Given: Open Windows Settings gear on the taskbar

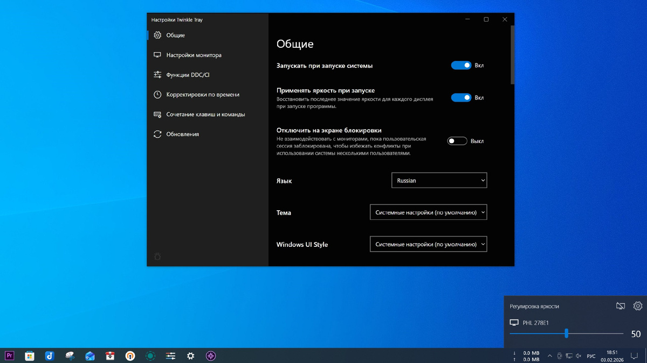Looking at the screenshot, I should pyautogui.click(x=190, y=355).
